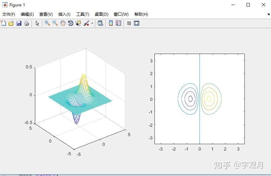Click the innermost yellow contour on the right

(209, 99)
